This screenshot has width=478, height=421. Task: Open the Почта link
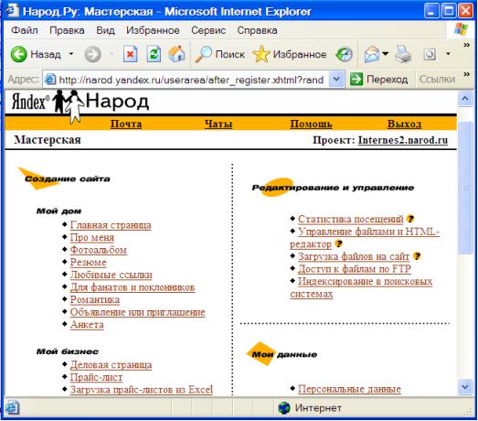click(x=126, y=124)
